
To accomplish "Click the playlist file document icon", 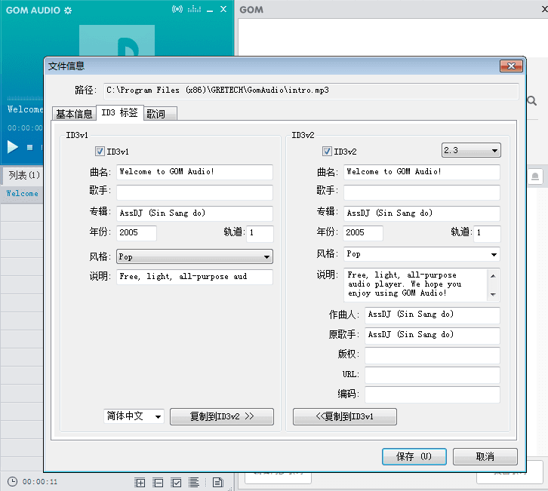I will pos(217,483).
